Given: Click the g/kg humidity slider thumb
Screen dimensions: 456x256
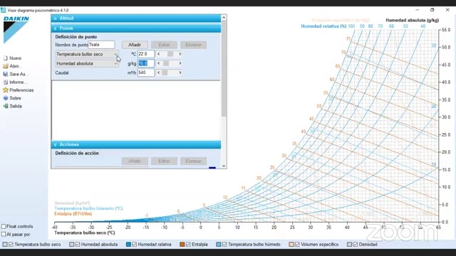Looking at the screenshot, I should (x=166, y=63).
